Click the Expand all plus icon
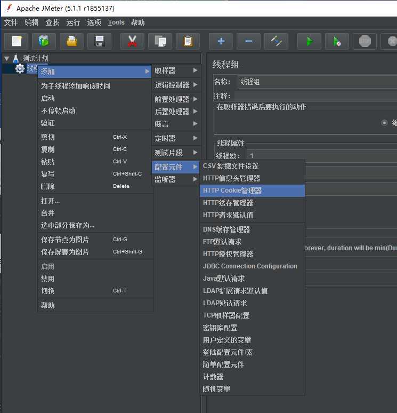This screenshot has height=413, width=397. coord(221,41)
